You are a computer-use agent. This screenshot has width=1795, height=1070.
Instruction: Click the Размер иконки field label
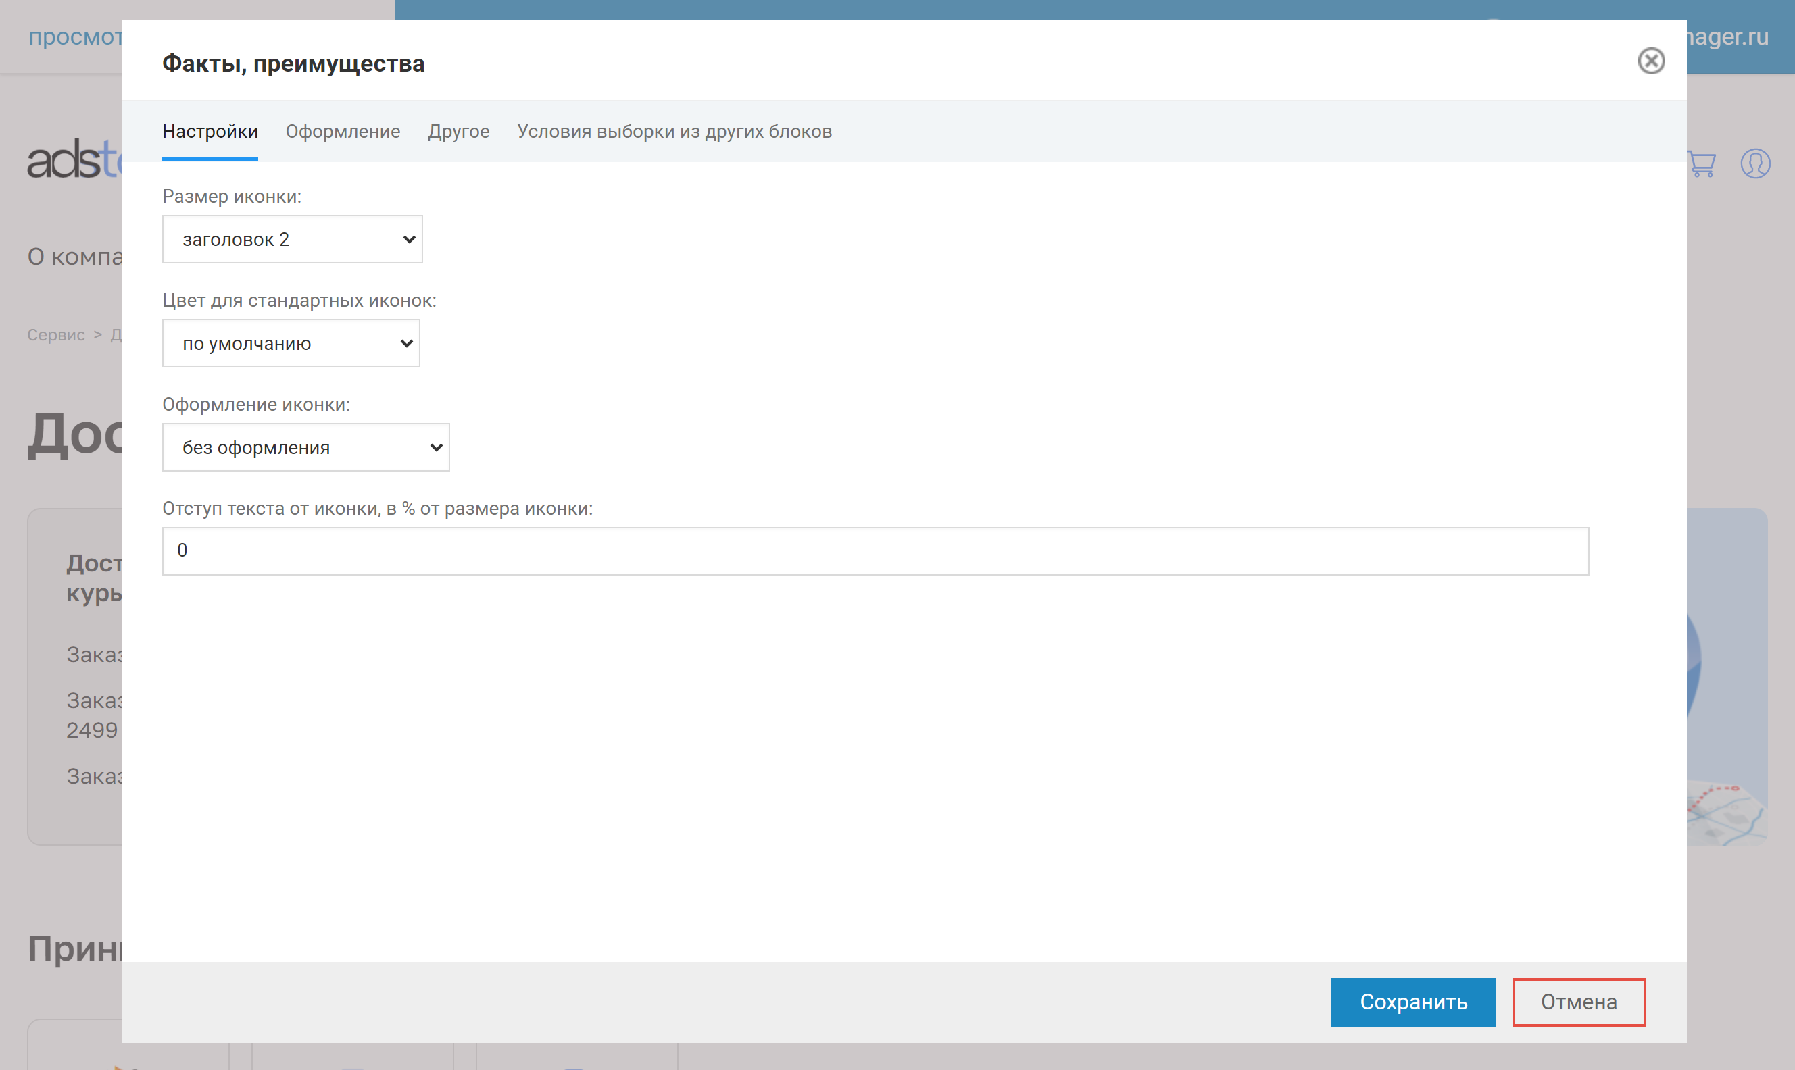click(x=232, y=196)
